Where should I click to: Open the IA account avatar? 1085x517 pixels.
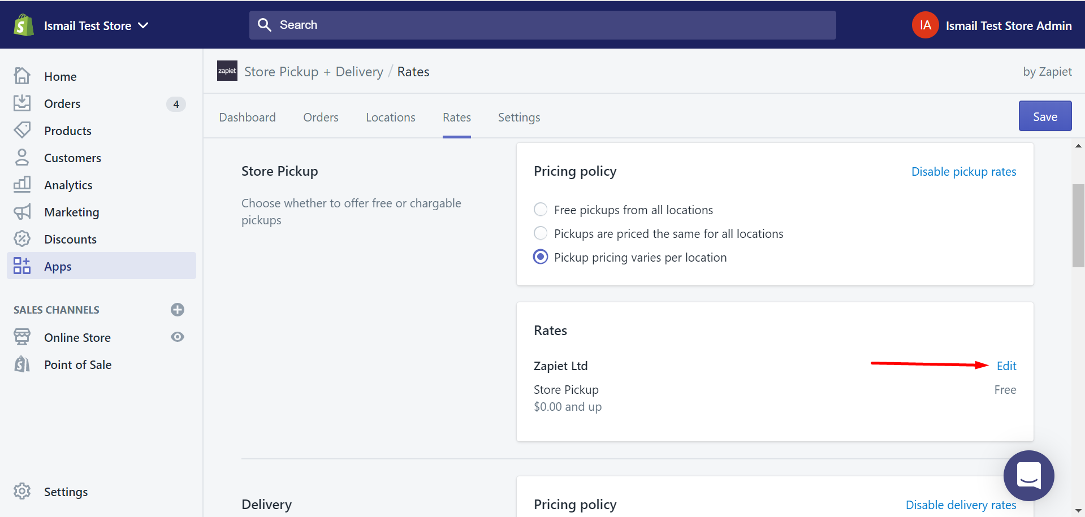point(925,25)
